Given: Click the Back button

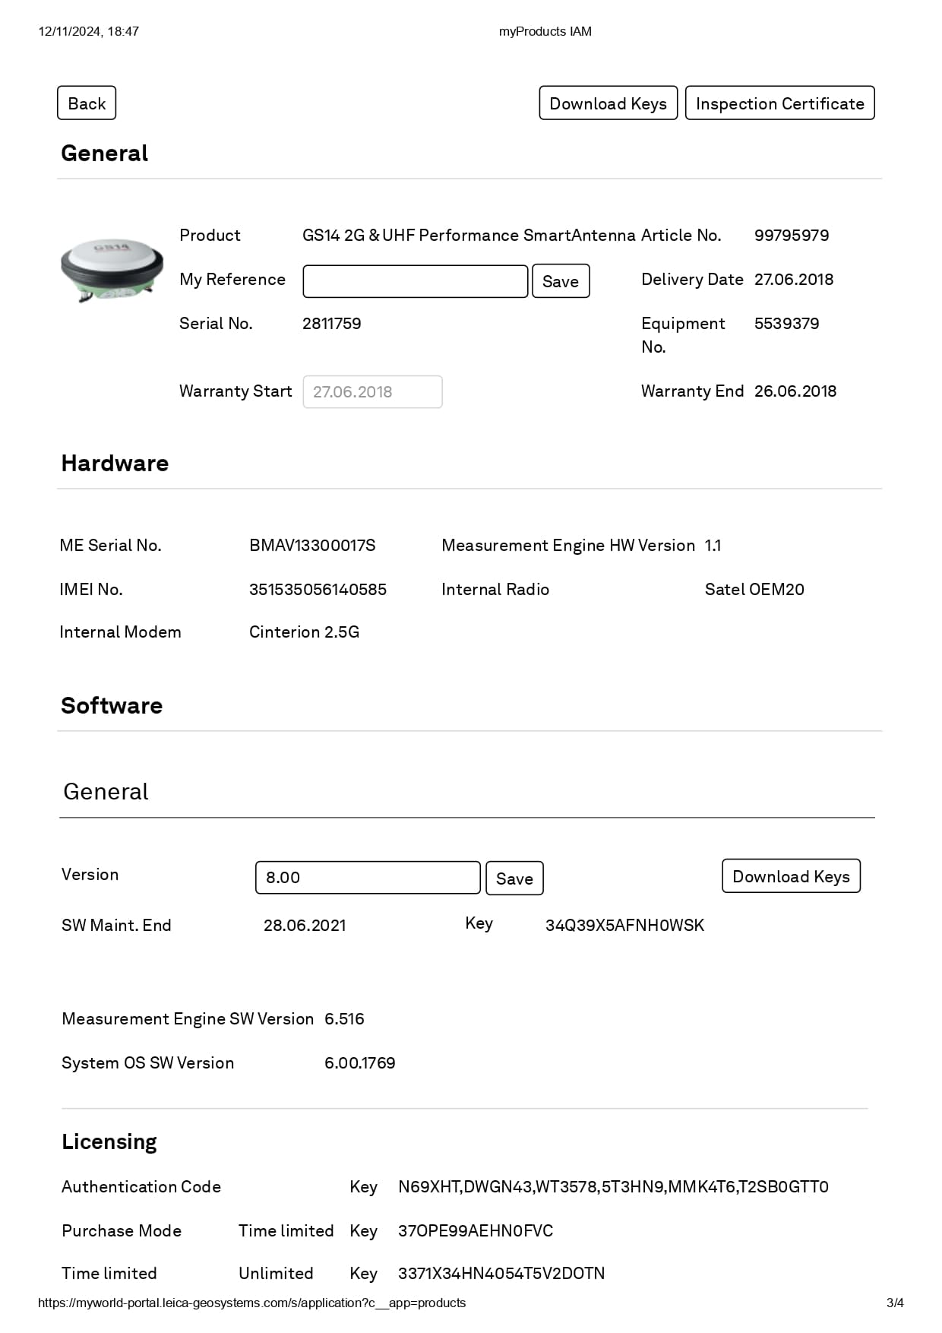Looking at the screenshot, I should [x=87, y=103].
